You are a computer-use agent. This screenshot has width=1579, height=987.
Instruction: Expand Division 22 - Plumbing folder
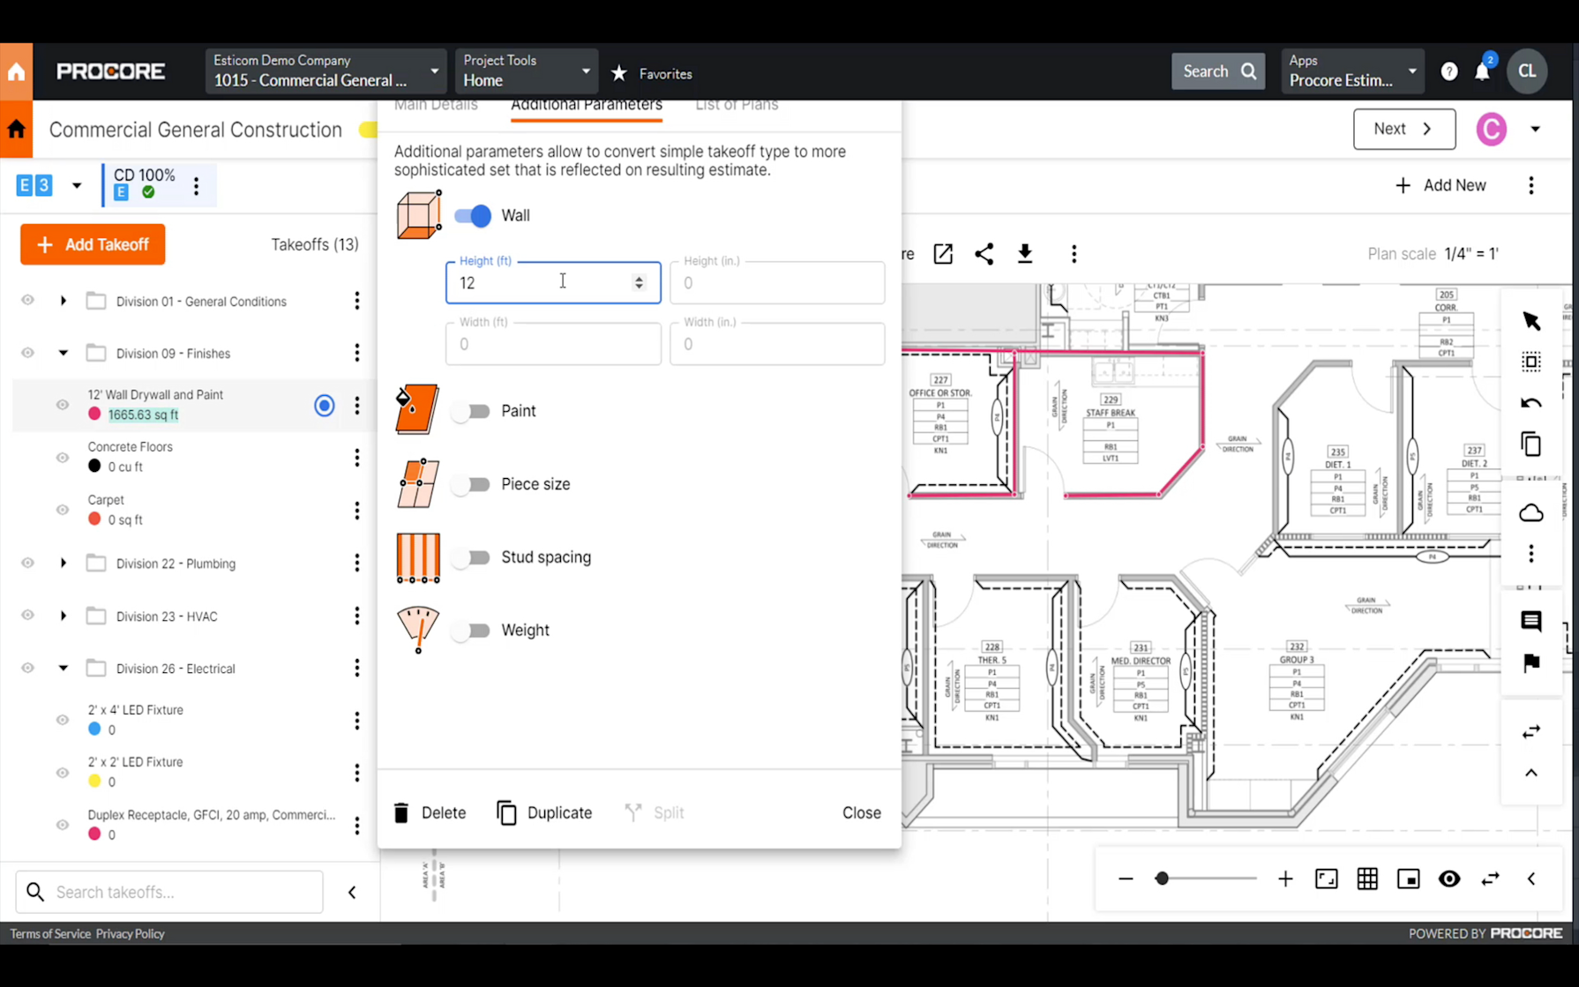(x=63, y=563)
